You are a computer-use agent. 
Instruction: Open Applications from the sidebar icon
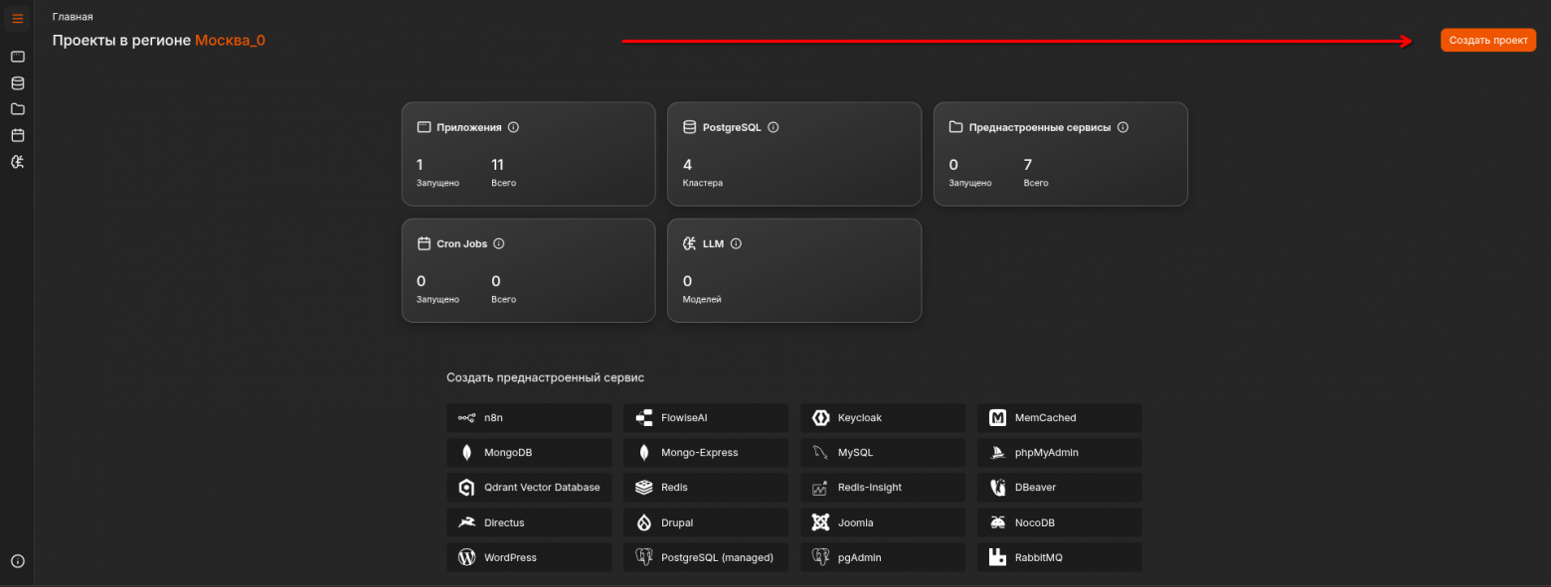pyautogui.click(x=17, y=58)
